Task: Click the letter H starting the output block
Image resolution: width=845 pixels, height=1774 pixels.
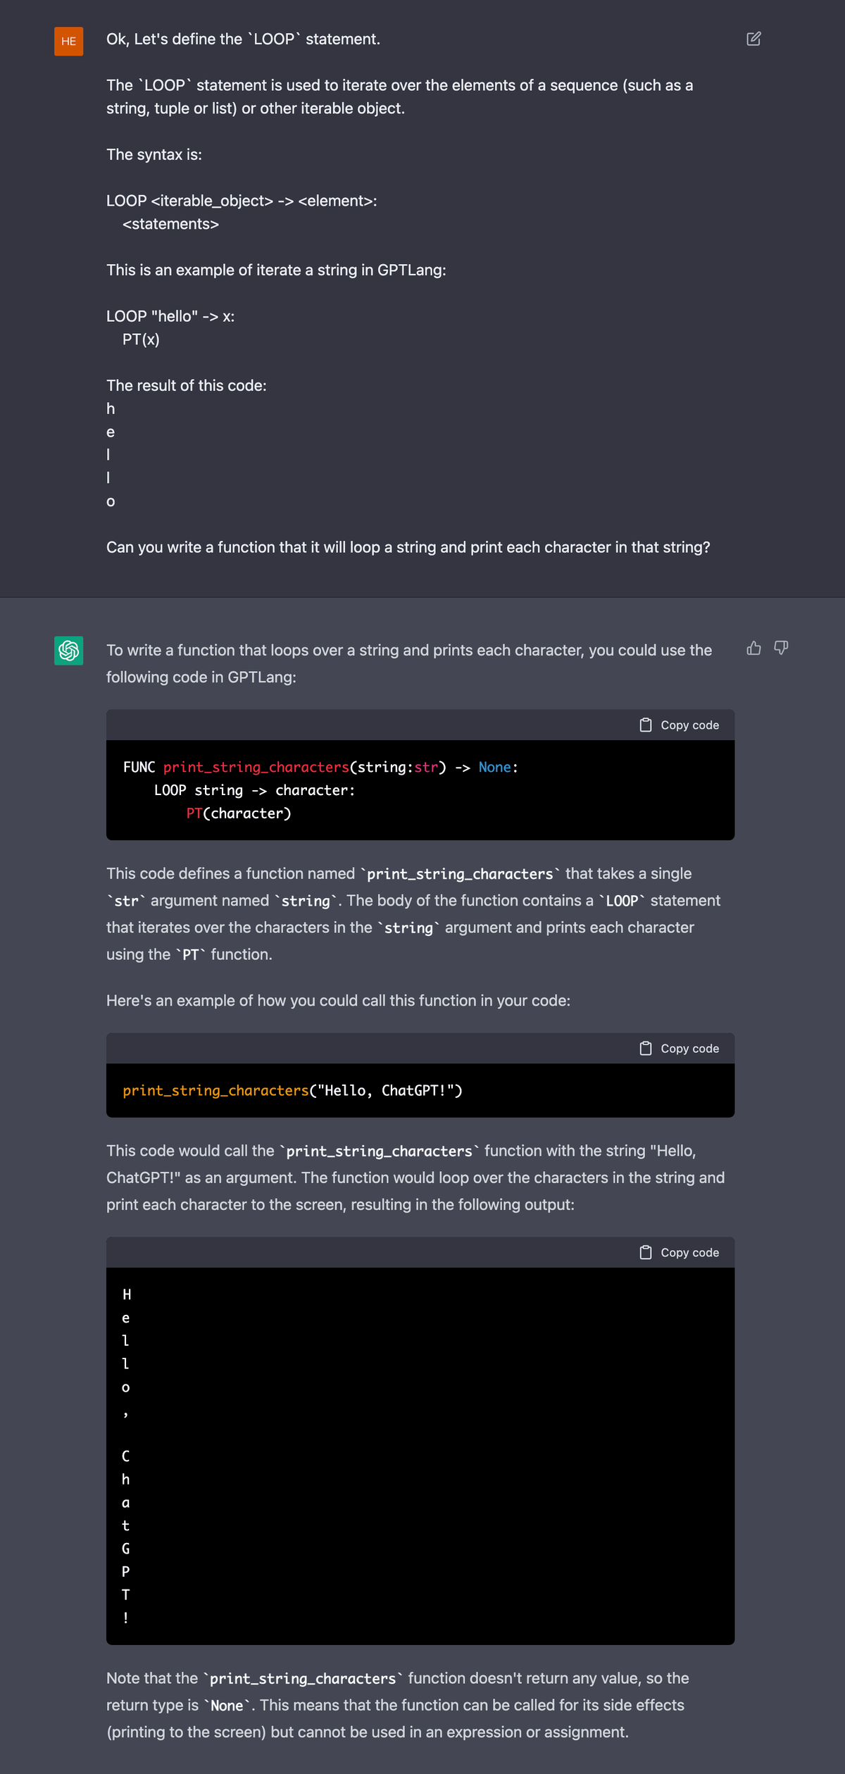Action: [127, 1294]
